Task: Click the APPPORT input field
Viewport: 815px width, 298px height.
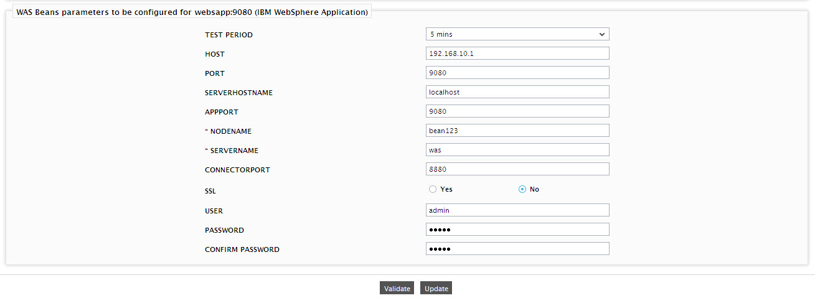Action: tap(517, 111)
